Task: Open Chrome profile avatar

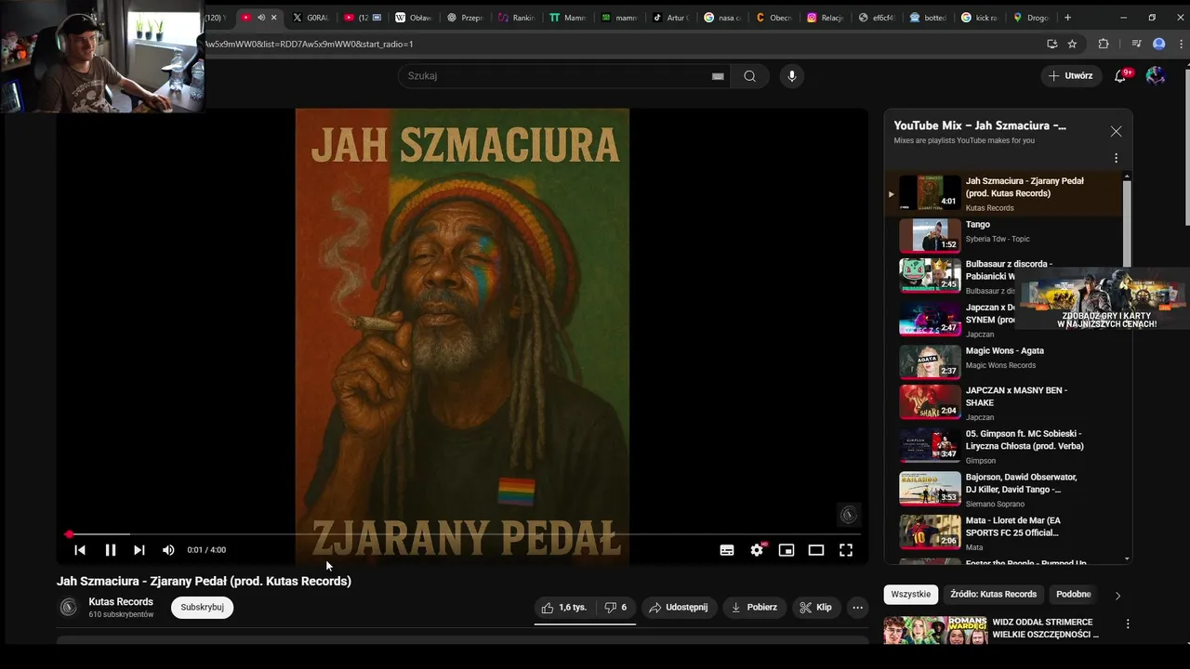Action: pos(1158,44)
